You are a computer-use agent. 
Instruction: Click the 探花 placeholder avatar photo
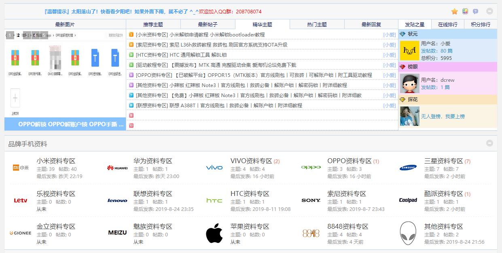pos(409,116)
